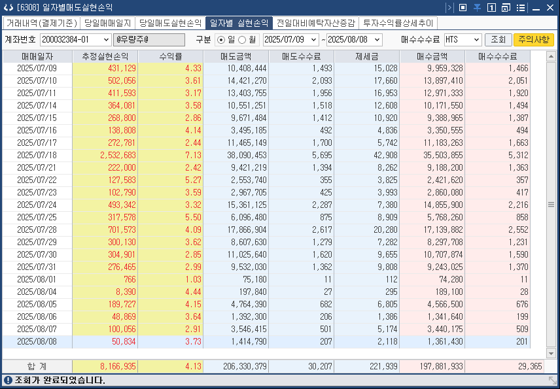The height and width of the screenshot is (389, 560).
Task: Click the square full-screen icon in title bar
Action: (x=463, y=8)
